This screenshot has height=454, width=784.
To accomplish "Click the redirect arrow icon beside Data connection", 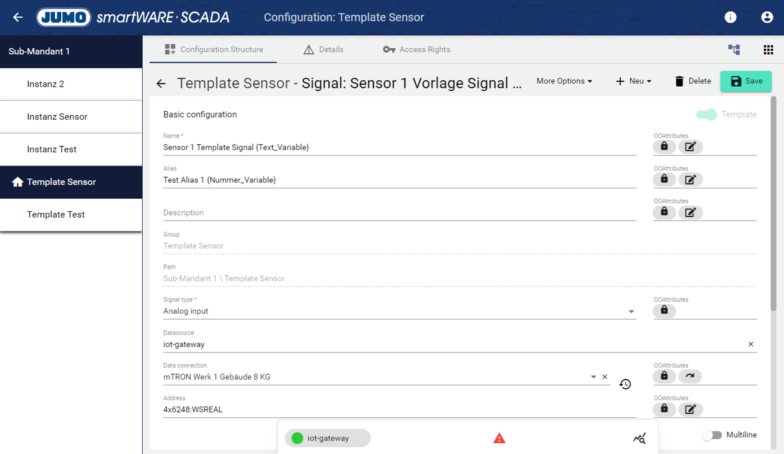I will click(690, 376).
